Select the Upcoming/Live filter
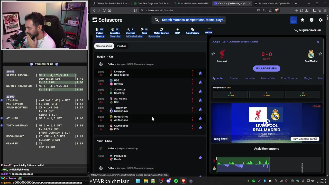 coord(104,46)
